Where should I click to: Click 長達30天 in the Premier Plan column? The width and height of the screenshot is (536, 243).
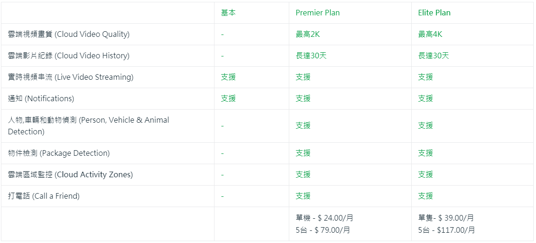point(311,56)
